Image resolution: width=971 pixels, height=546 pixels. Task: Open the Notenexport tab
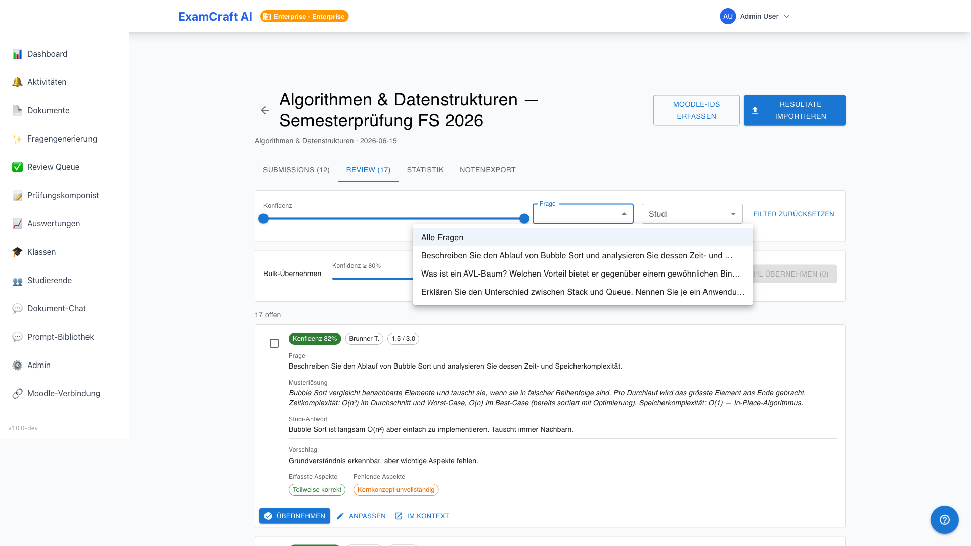(x=488, y=170)
